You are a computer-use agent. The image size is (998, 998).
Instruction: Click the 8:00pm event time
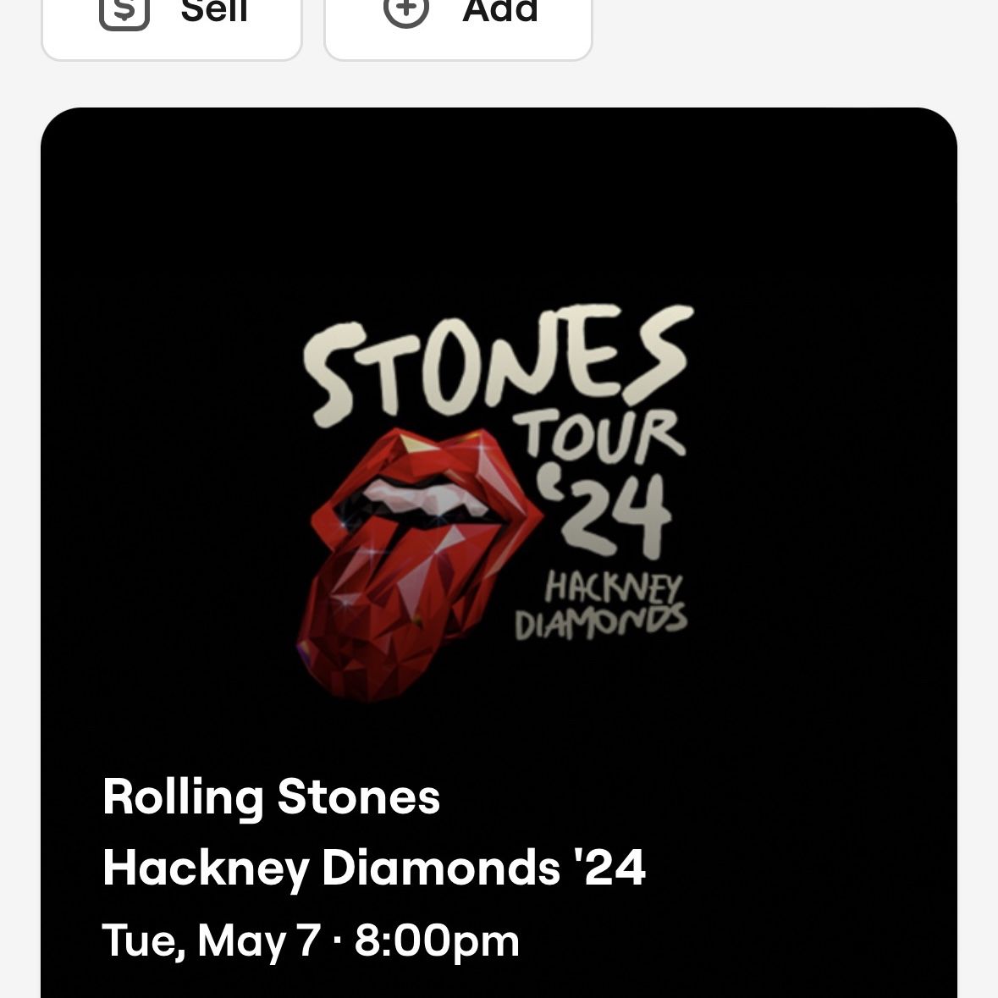tap(437, 940)
